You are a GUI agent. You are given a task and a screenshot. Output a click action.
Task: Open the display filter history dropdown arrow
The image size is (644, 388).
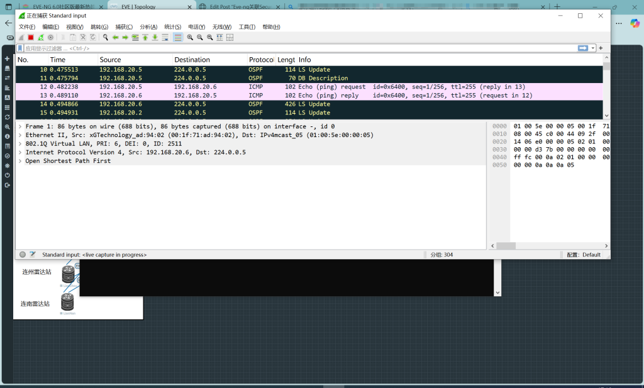point(593,48)
